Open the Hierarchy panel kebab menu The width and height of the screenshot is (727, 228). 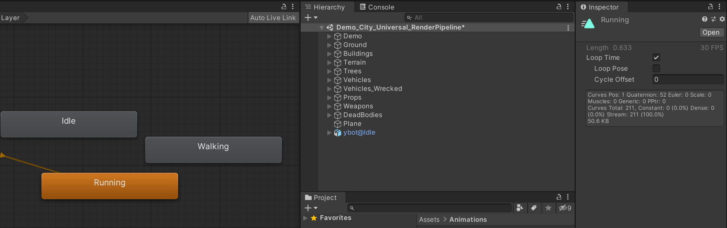tap(568, 7)
